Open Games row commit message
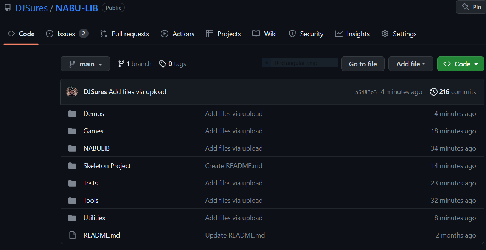The height and width of the screenshot is (250, 486). point(234,131)
